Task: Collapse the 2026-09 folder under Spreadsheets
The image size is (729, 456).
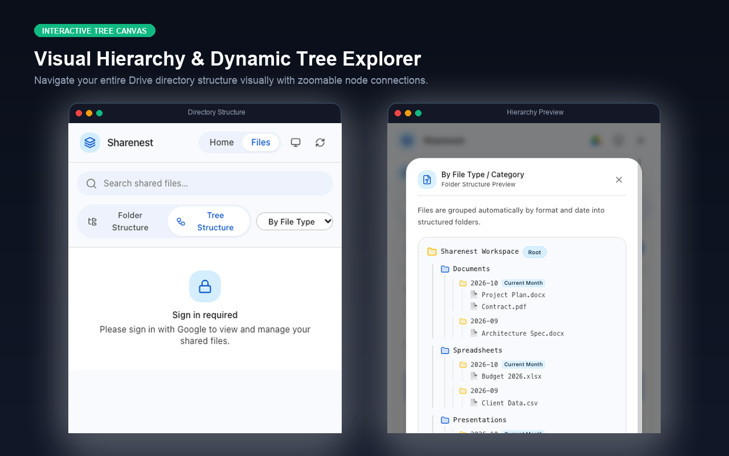Action: pyautogui.click(x=478, y=391)
